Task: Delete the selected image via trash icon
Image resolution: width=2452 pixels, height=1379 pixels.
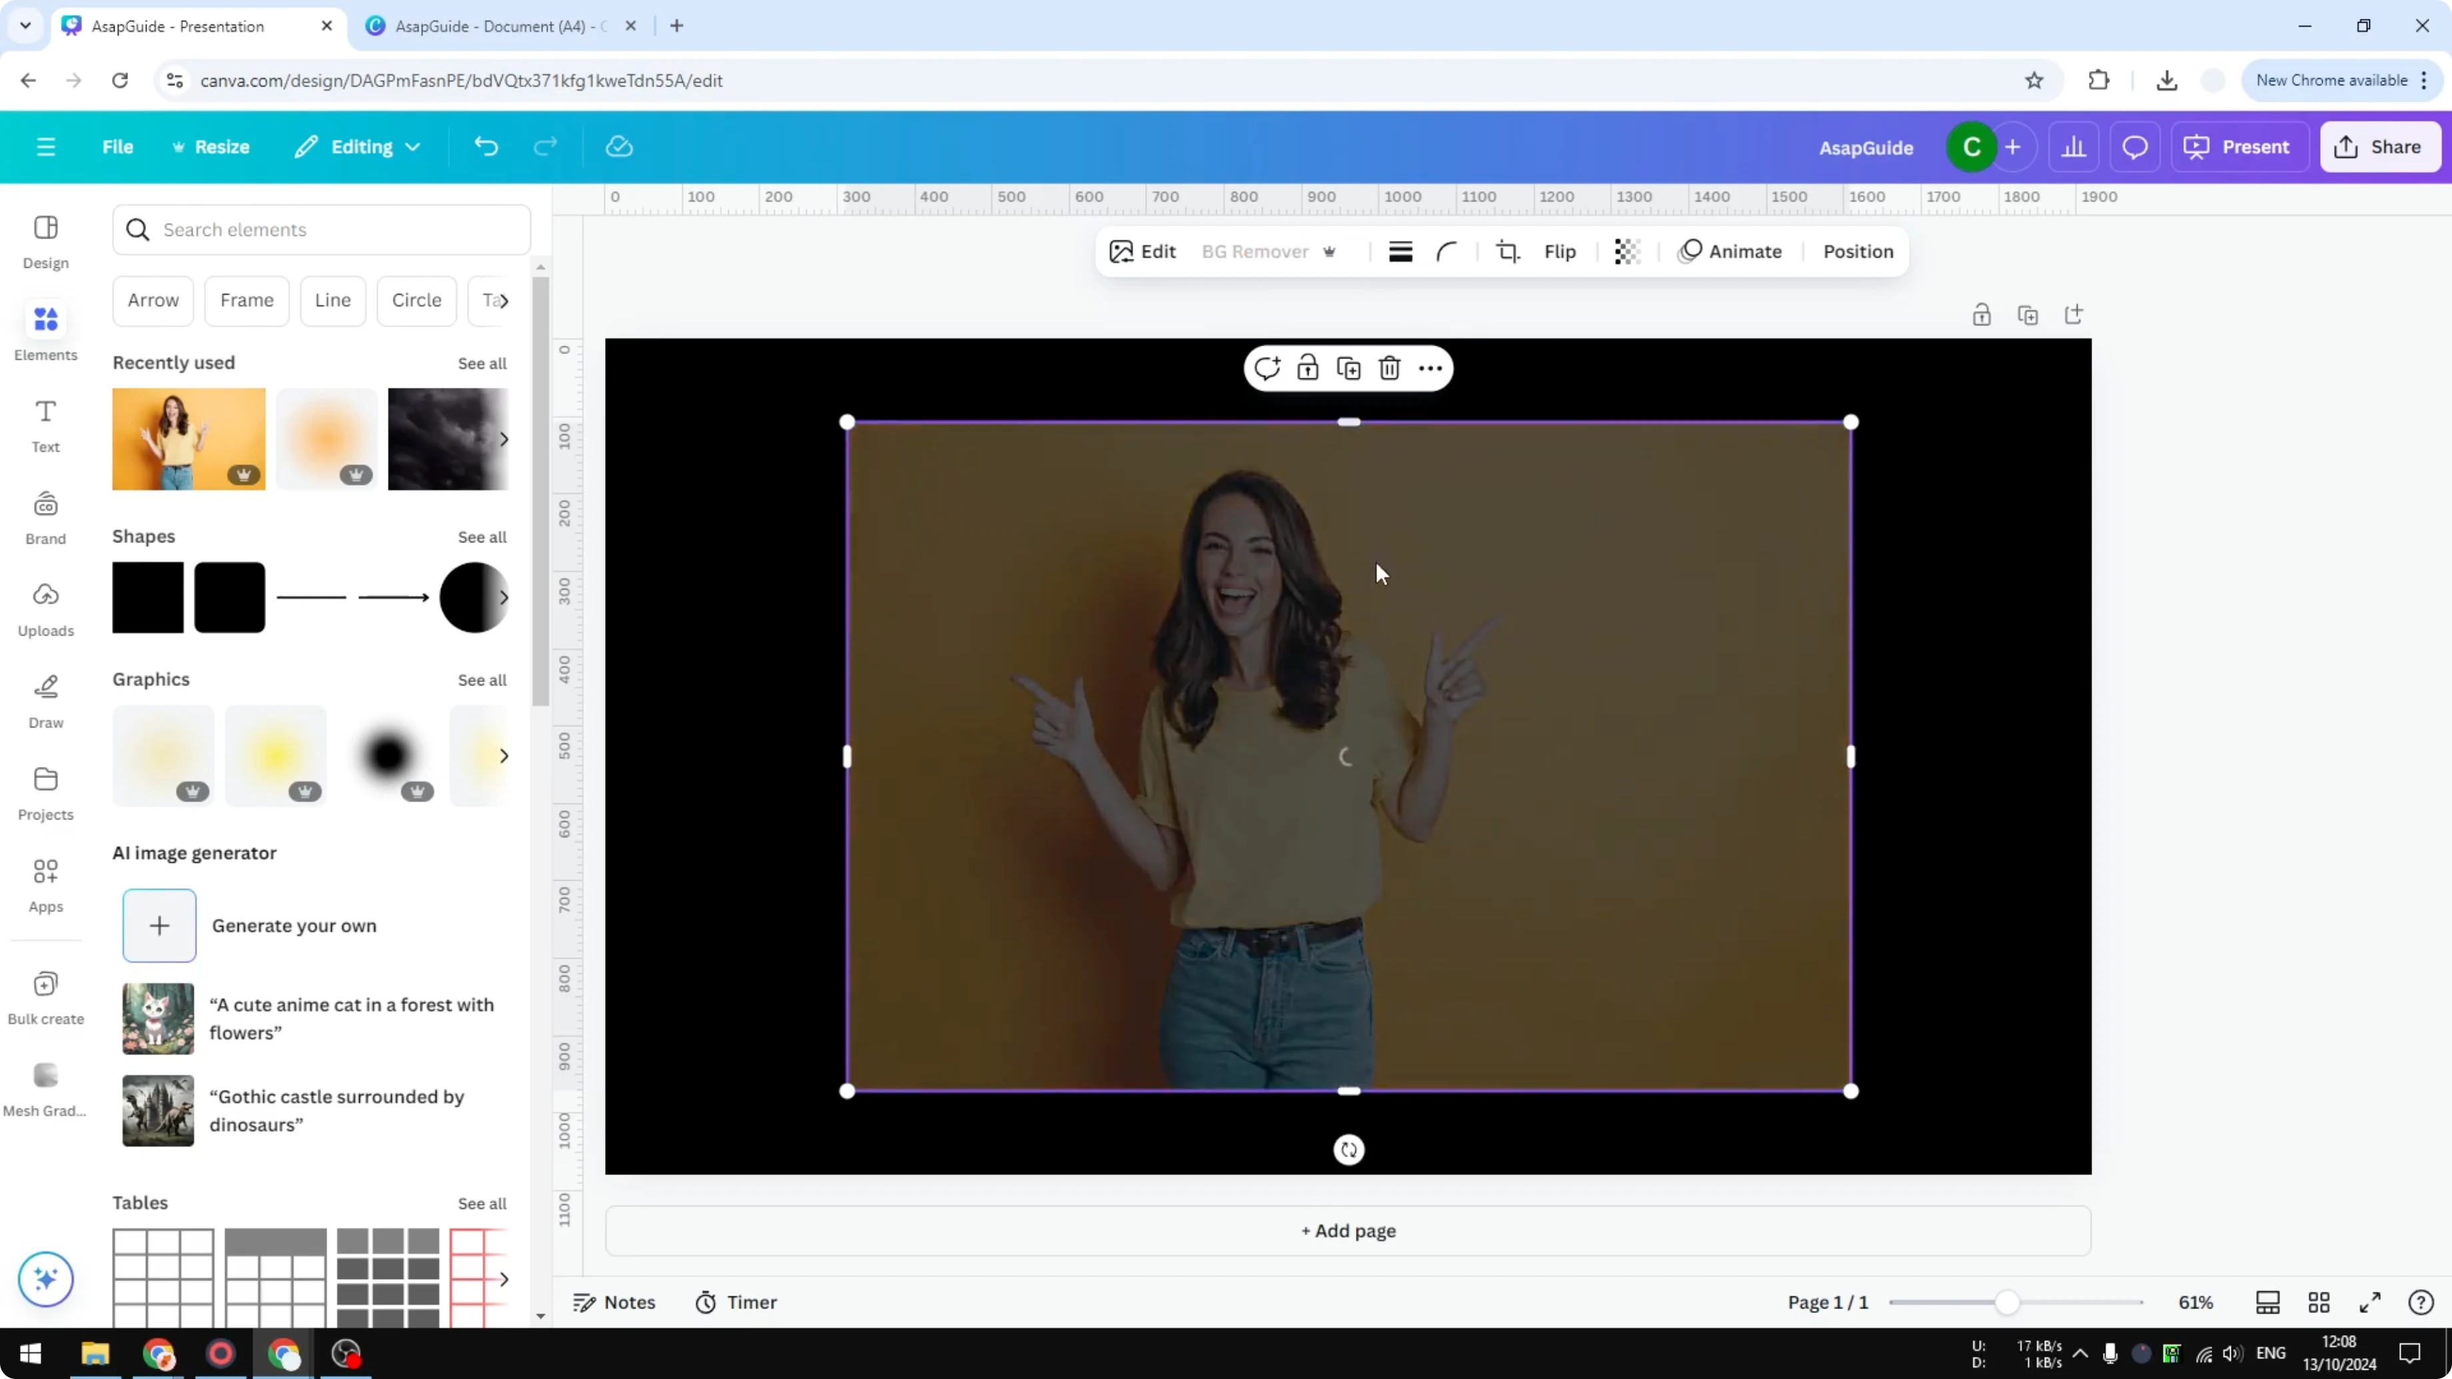Action: point(1390,368)
